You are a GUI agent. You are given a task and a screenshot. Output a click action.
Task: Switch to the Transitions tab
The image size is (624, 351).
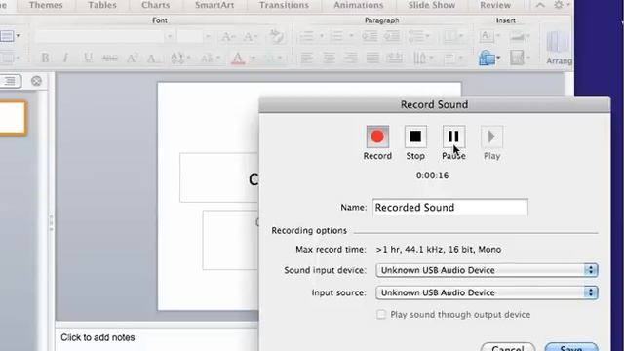coord(284,5)
